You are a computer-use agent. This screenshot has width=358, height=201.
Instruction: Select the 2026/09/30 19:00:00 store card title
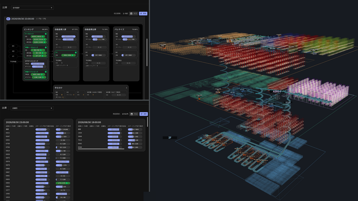pos(89,122)
